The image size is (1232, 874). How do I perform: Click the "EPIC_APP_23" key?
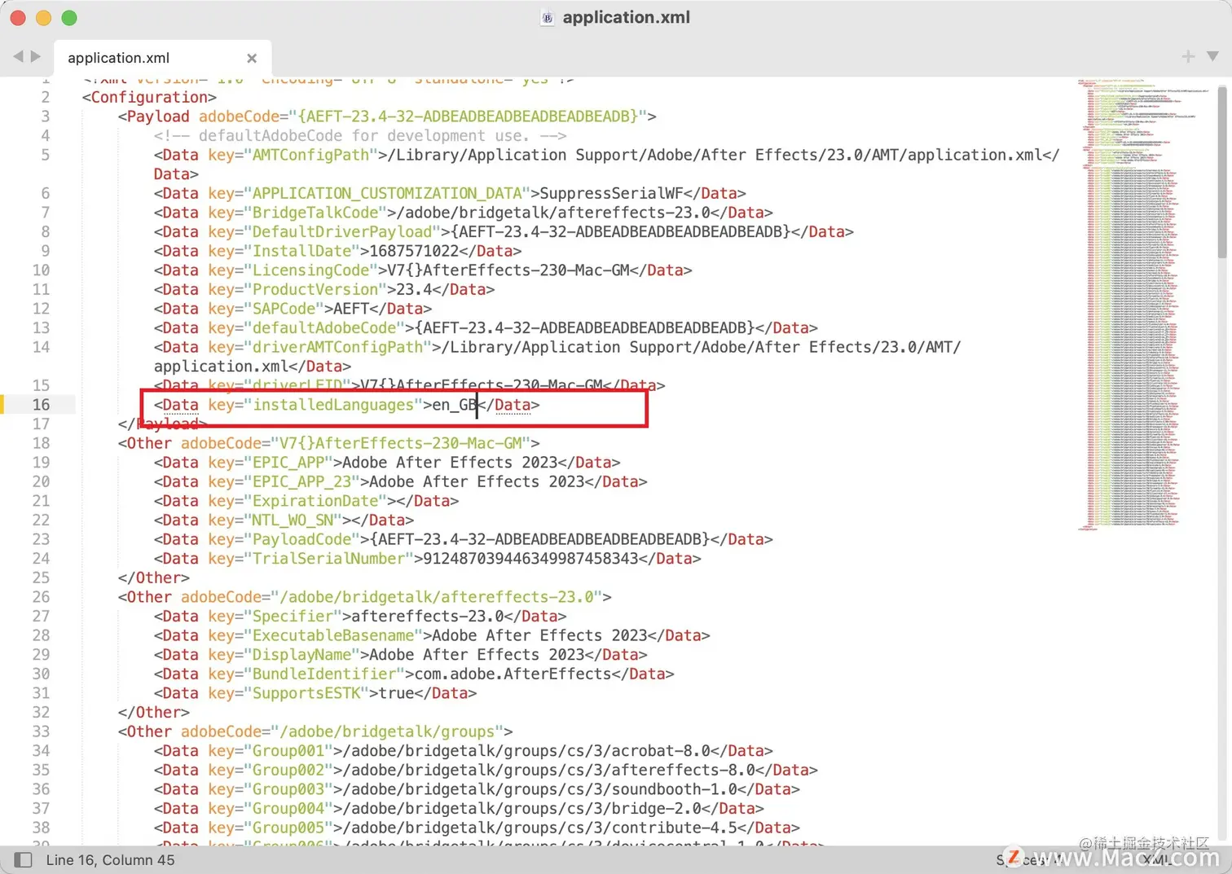pos(301,482)
